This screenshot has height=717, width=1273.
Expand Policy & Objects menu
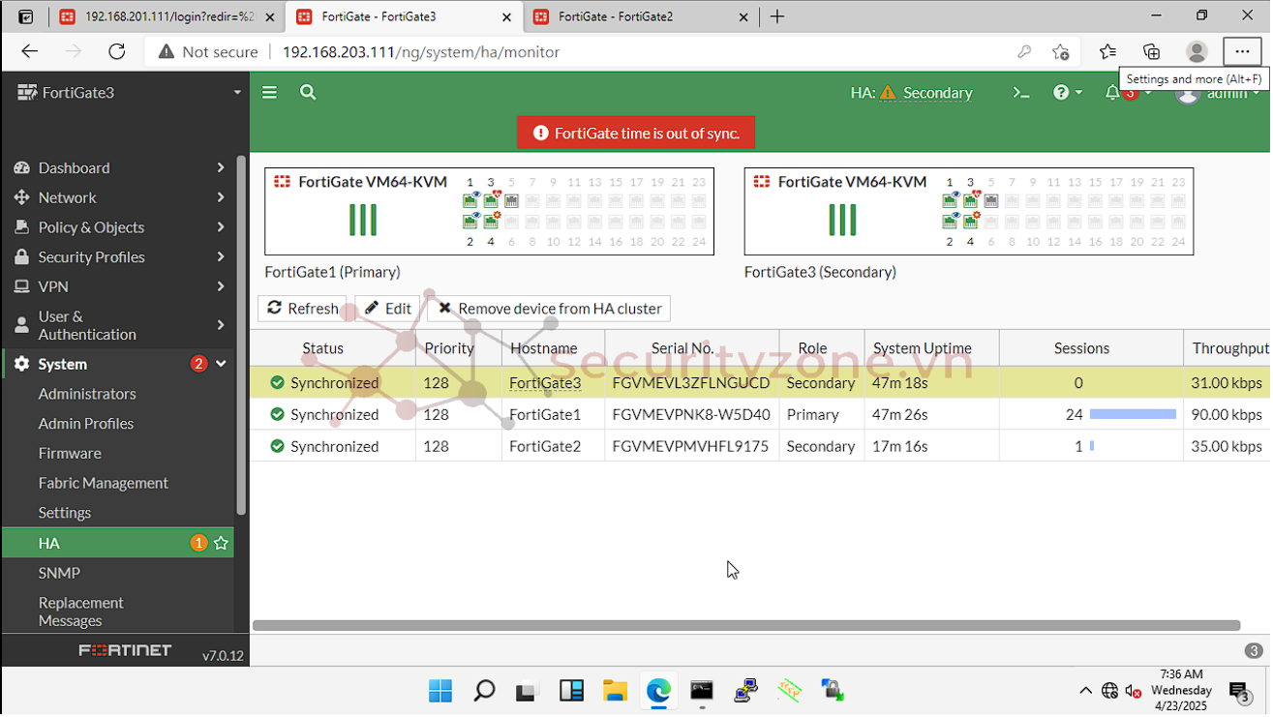(117, 227)
